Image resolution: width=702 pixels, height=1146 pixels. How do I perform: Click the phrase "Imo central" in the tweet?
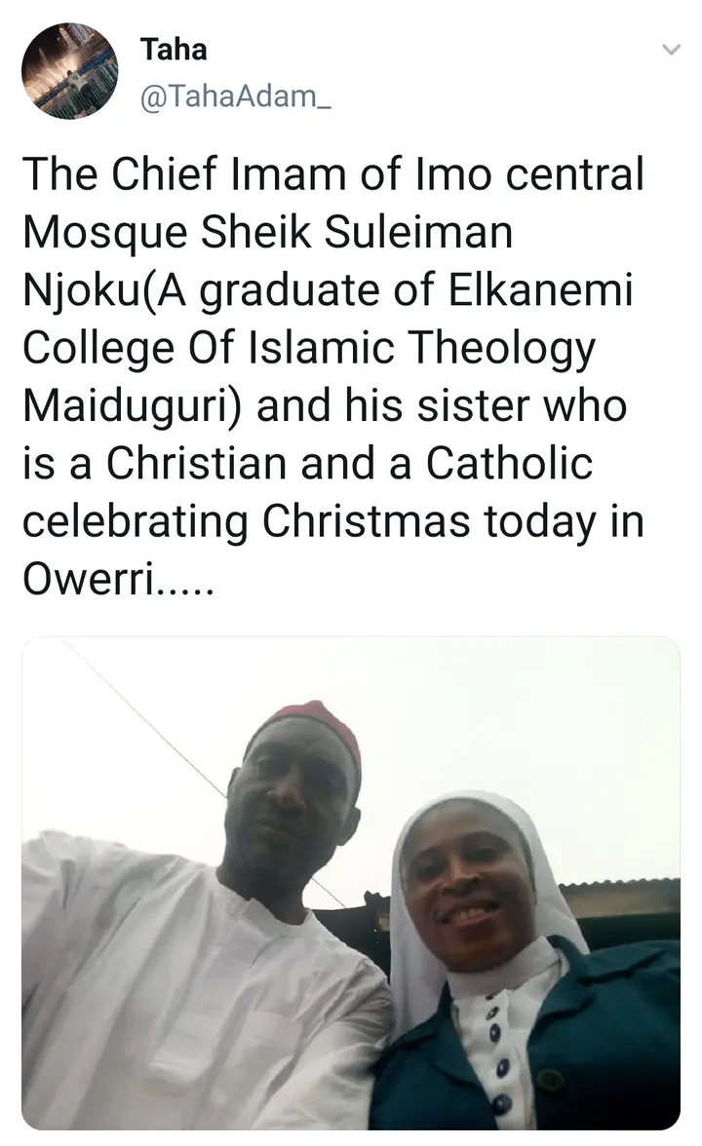[530, 173]
